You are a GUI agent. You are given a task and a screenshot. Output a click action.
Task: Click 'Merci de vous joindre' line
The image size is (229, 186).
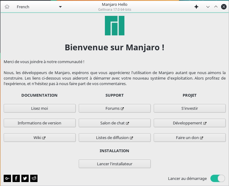44,62
